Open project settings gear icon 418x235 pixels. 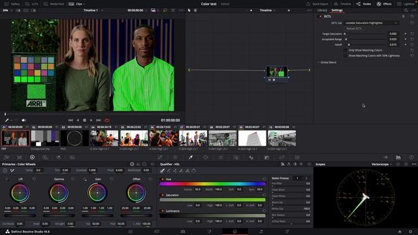pyautogui.click(x=411, y=232)
